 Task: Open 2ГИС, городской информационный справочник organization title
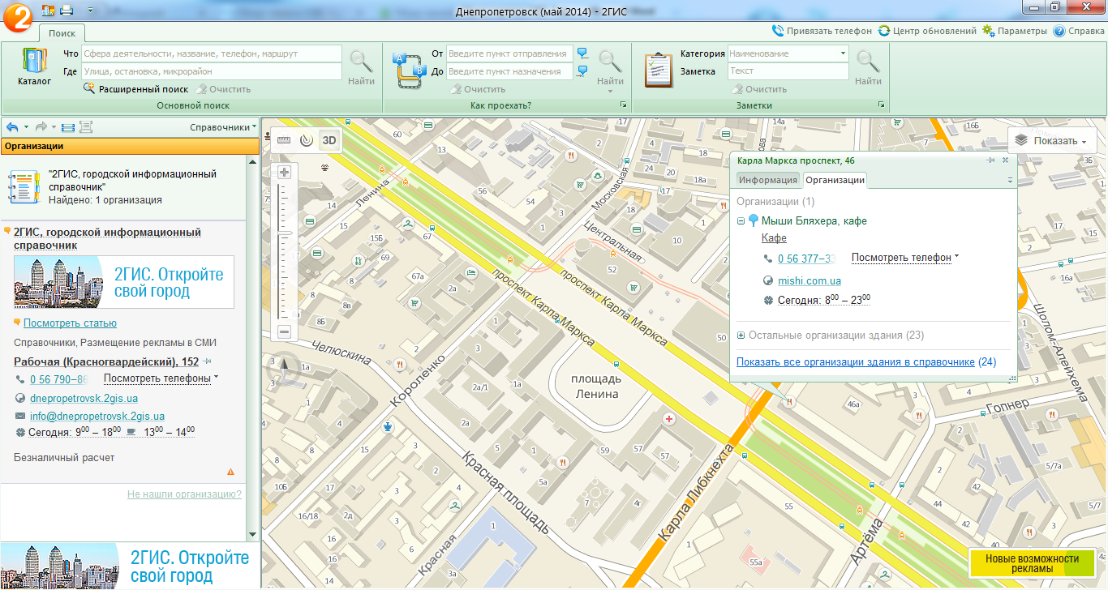pyautogui.click(x=107, y=238)
